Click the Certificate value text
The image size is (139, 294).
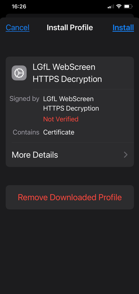tap(59, 132)
